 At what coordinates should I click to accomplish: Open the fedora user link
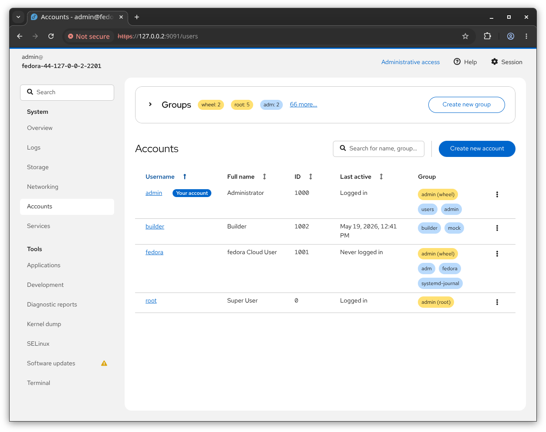[x=154, y=252]
